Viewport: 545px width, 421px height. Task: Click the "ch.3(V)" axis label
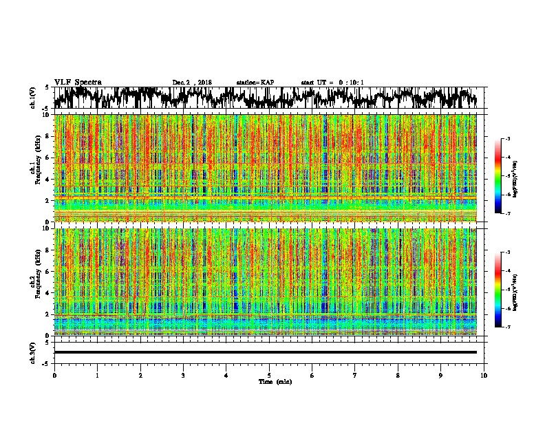point(32,353)
